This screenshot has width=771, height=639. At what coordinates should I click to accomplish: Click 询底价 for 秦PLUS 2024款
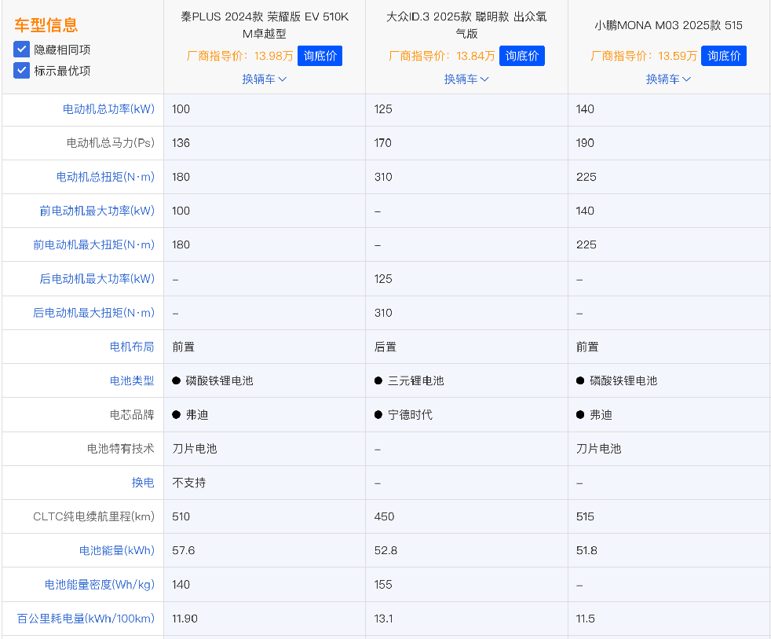[x=320, y=56]
